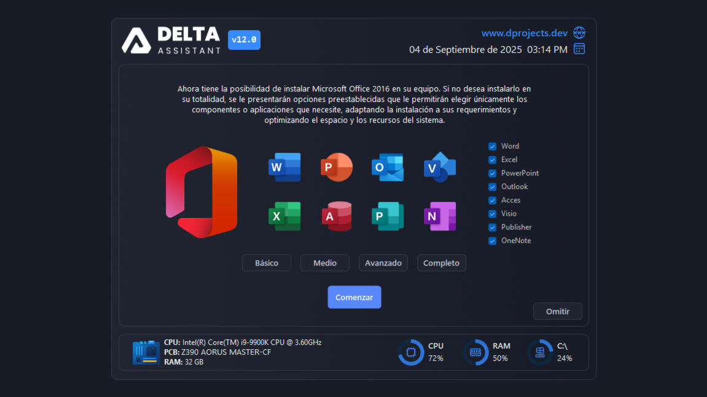The width and height of the screenshot is (707, 397).
Task: Open the www.dprojects.dev link
Action: 524,33
